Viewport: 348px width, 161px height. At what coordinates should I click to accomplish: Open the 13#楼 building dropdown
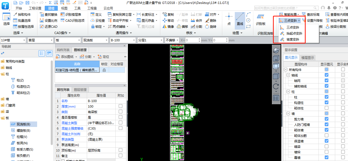pos(13,40)
